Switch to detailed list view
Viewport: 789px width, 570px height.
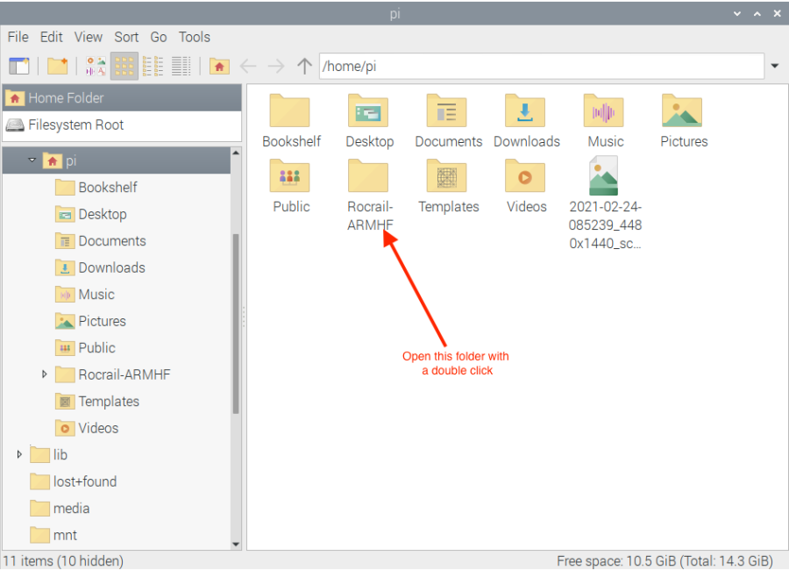coord(181,66)
